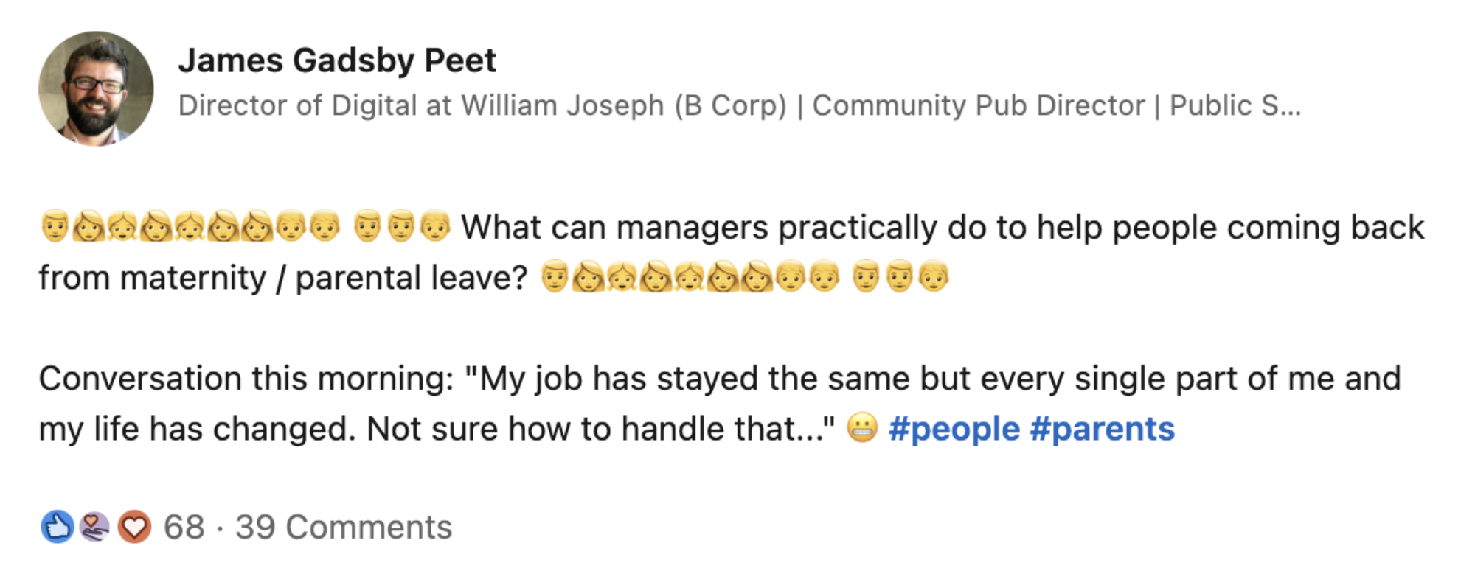Click the author name James Gadsby Peet

tap(337, 60)
